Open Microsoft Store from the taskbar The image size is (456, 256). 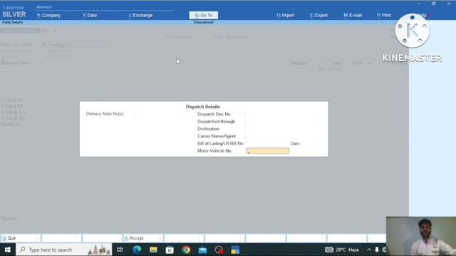170,250
